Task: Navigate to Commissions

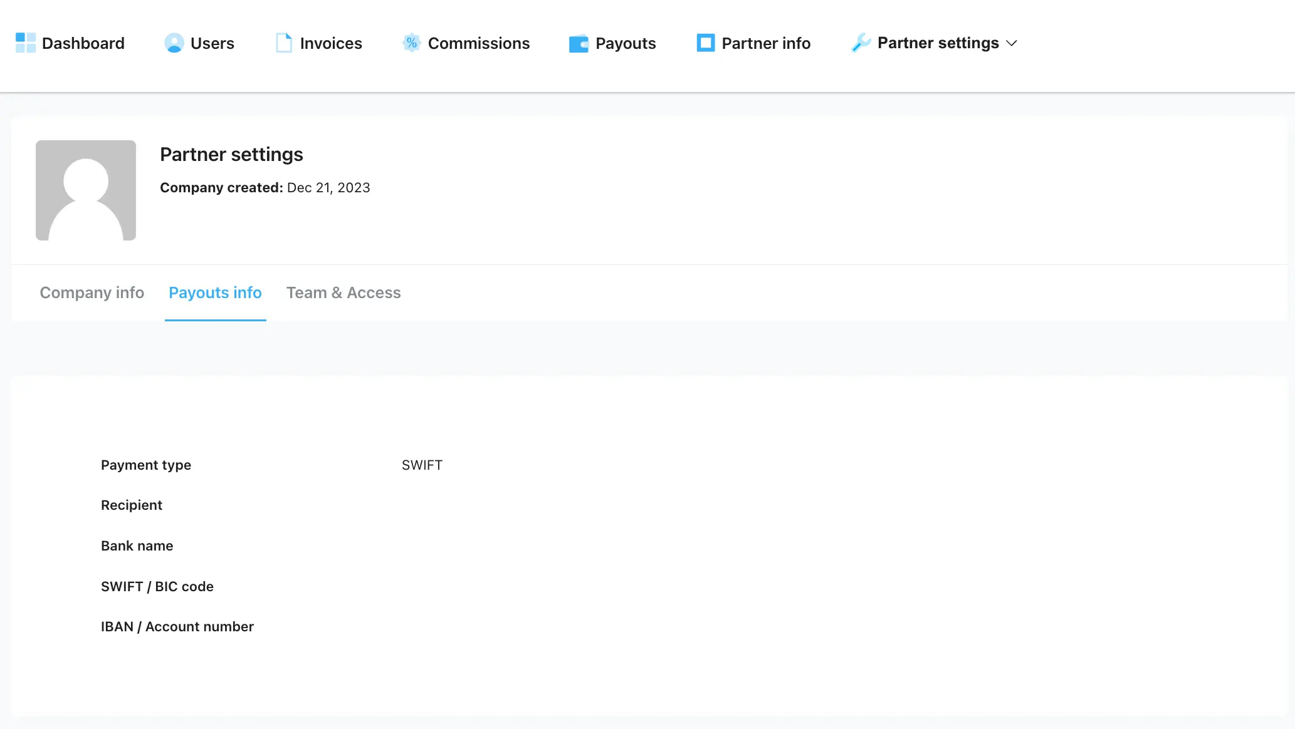Action: tap(478, 43)
